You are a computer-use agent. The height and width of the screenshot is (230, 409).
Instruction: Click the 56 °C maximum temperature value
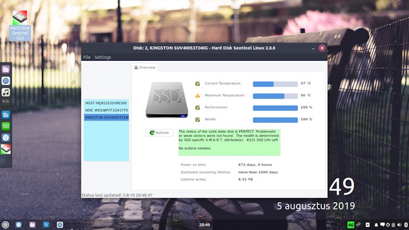(x=306, y=95)
